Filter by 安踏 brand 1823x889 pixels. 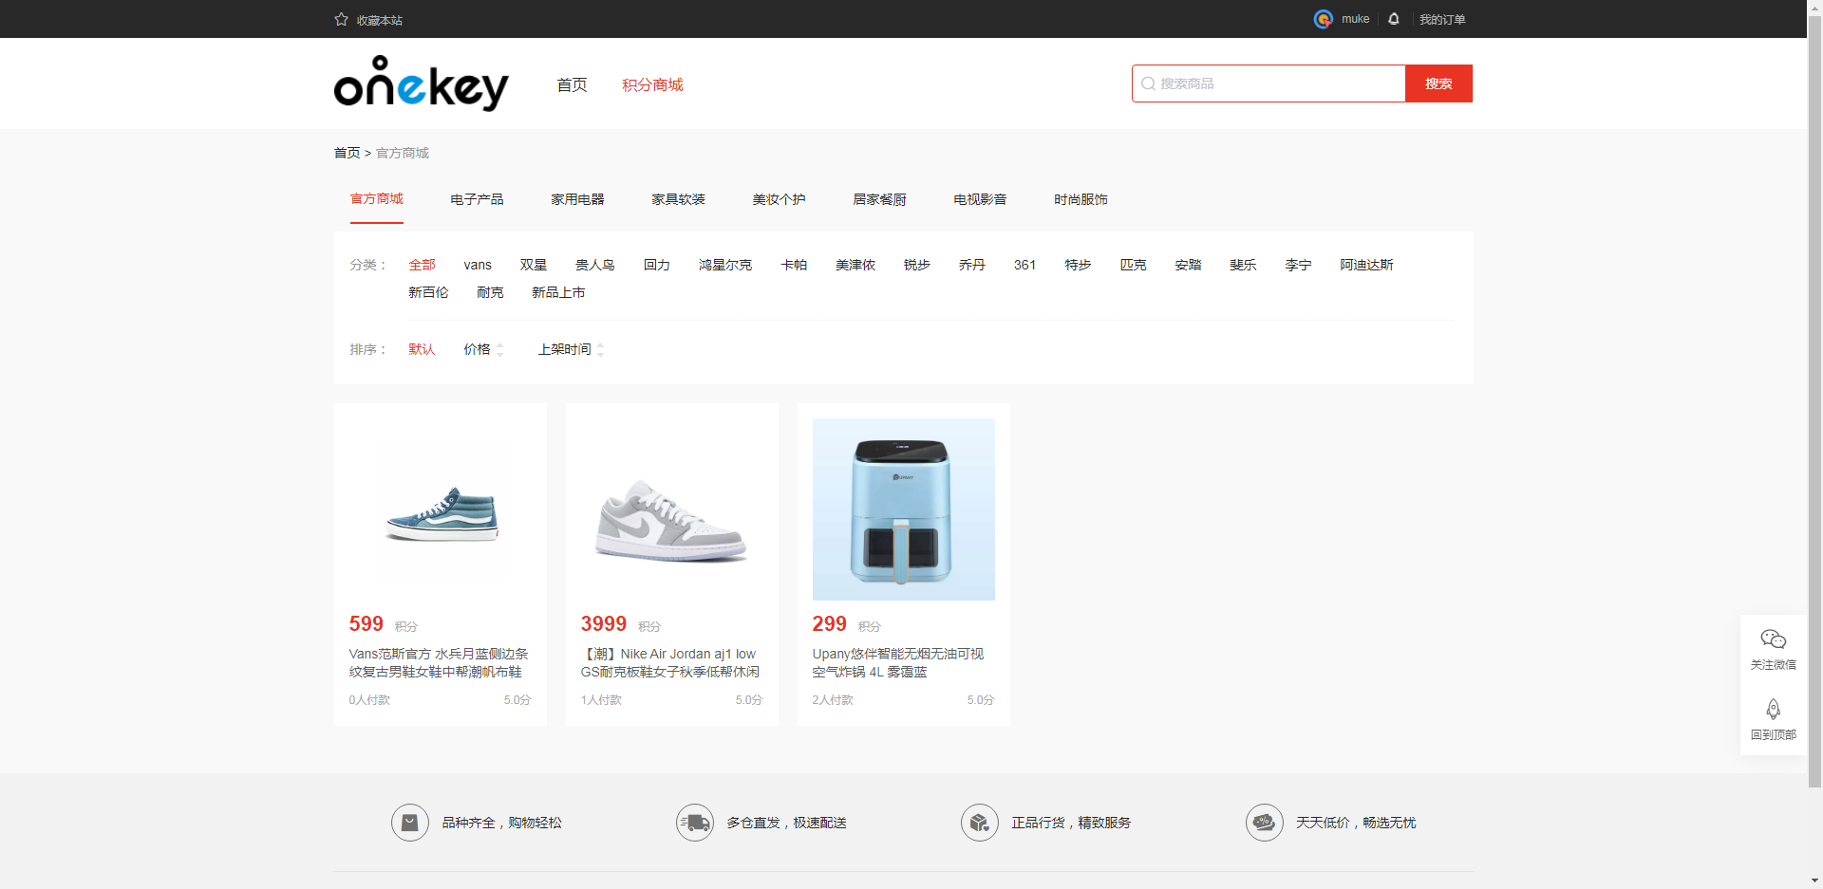click(x=1188, y=265)
